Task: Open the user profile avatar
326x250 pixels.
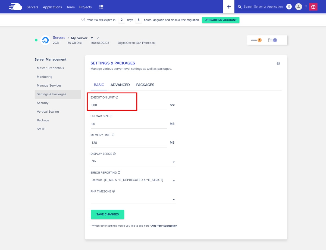Action: point(299,7)
